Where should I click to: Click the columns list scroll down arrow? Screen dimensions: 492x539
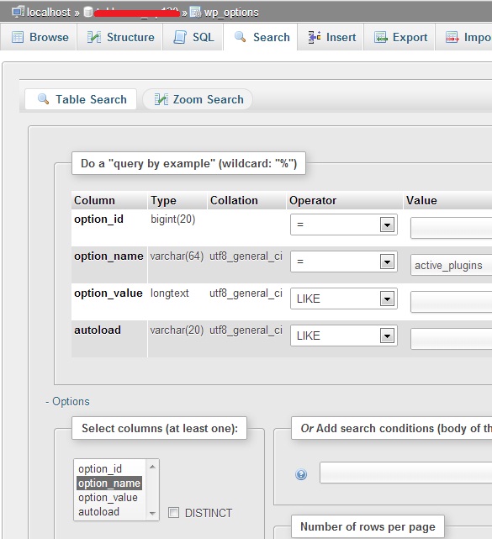tap(153, 514)
